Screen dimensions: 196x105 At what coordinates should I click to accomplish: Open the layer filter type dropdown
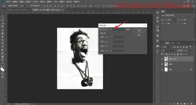[166, 47]
